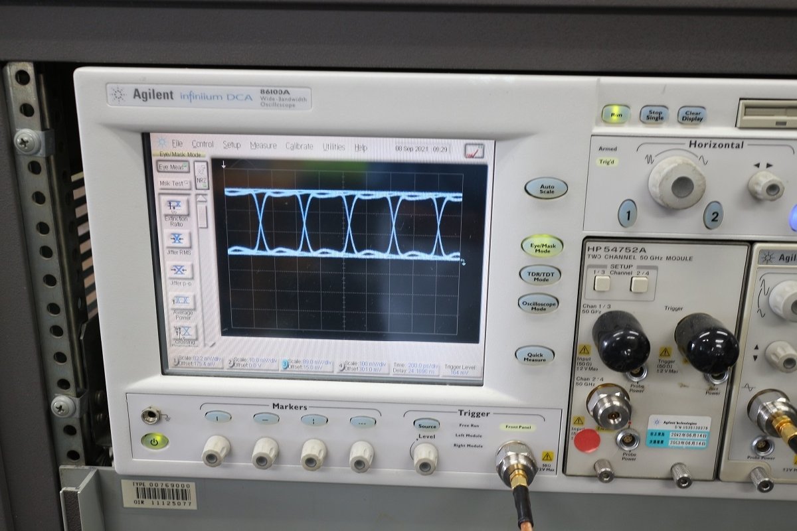797x531 pixels.
Task: Click the date and time display
Action: pyautogui.click(x=422, y=149)
